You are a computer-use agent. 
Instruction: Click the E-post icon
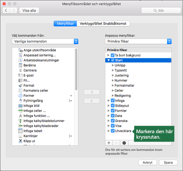pos(21,75)
